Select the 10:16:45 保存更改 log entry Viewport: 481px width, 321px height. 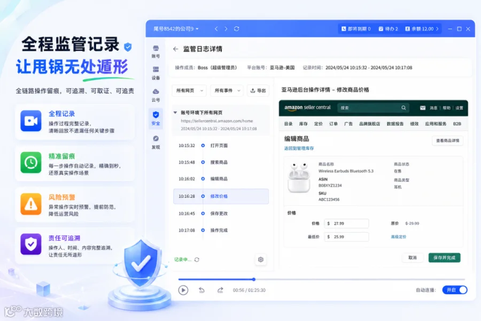click(x=221, y=213)
